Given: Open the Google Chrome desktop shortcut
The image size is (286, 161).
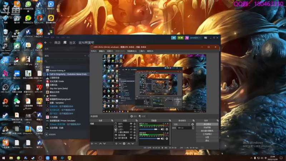Looking at the screenshot, I should pos(39,47).
